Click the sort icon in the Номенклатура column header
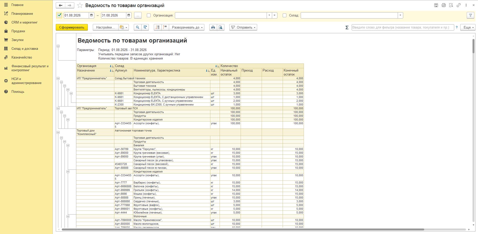The height and width of the screenshot is (234, 478). click(x=208, y=71)
